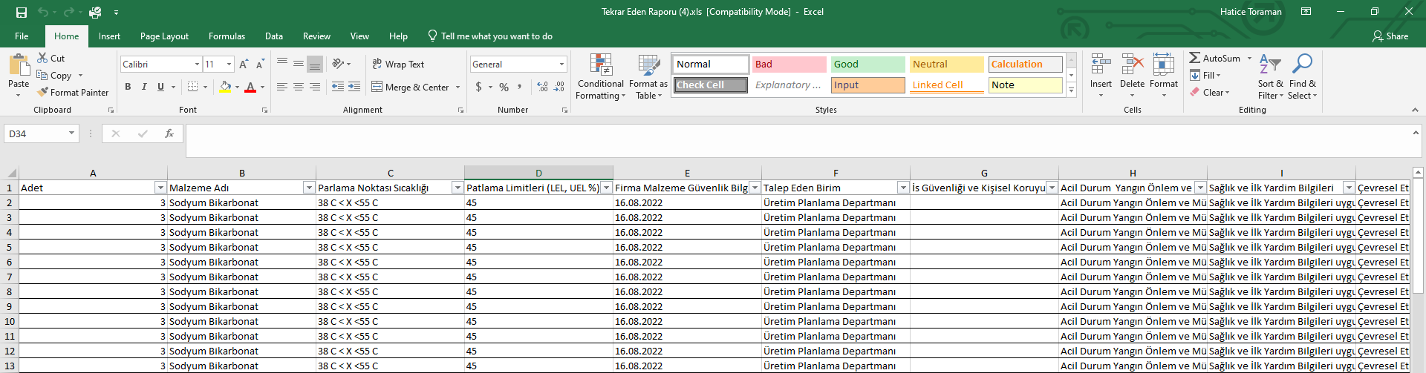Click the Save icon in title bar
Image resolution: width=1426 pixels, height=373 pixels.
(x=21, y=12)
